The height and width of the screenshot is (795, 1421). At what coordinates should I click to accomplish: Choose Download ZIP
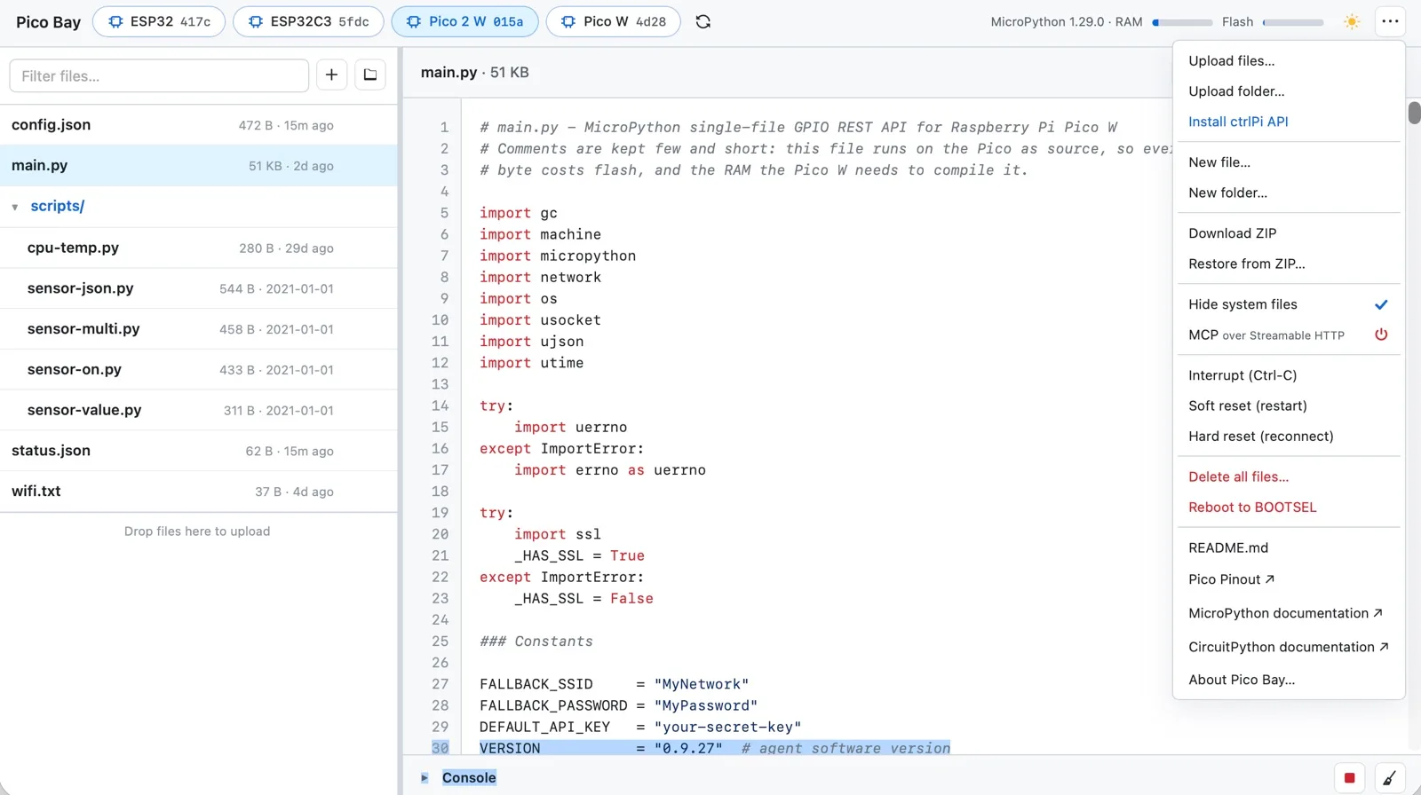(1289, 233)
